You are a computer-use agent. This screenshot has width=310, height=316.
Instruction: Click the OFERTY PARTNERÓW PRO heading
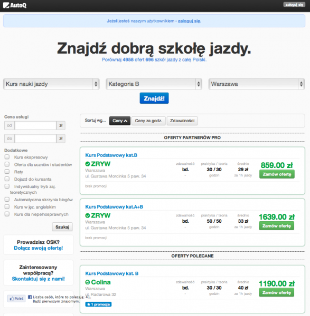[192, 137]
